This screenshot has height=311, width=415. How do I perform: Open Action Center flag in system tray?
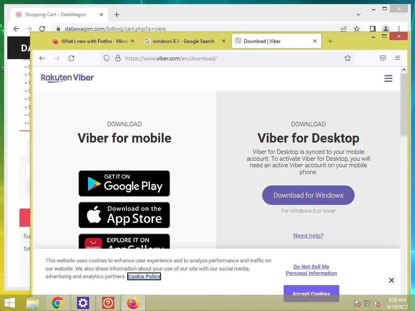tap(357, 303)
